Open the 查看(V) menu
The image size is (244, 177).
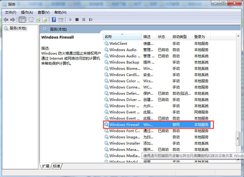[44, 12]
